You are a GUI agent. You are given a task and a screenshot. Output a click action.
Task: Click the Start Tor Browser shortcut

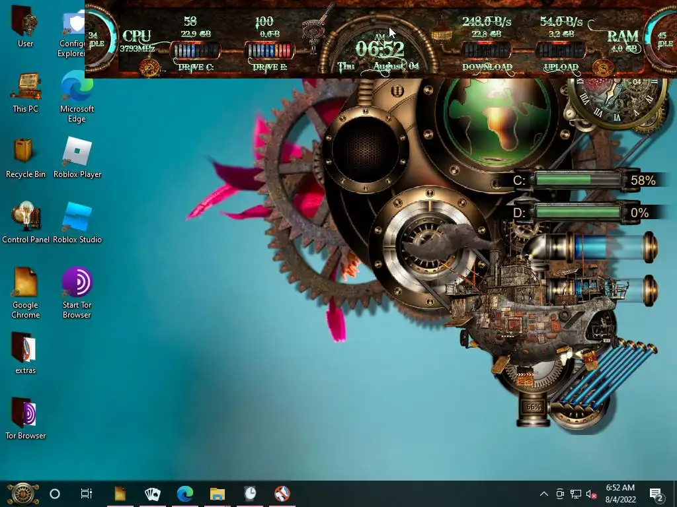tap(77, 293)
